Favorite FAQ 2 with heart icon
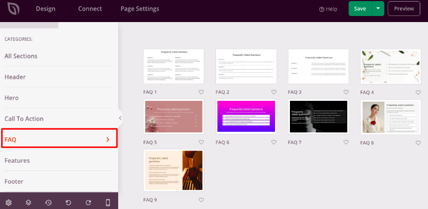The height and width of the screenshot is (209, 428). click(274, 92)
